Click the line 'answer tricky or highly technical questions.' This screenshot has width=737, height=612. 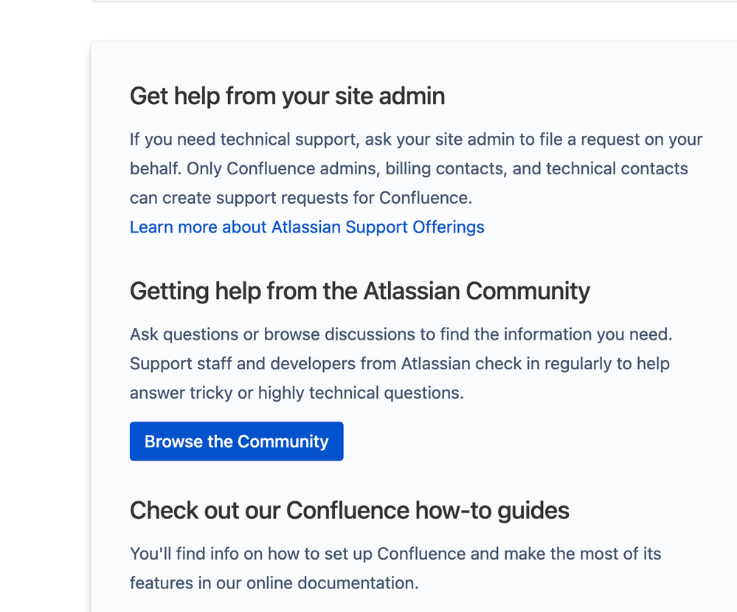click(x=297, y=393)
